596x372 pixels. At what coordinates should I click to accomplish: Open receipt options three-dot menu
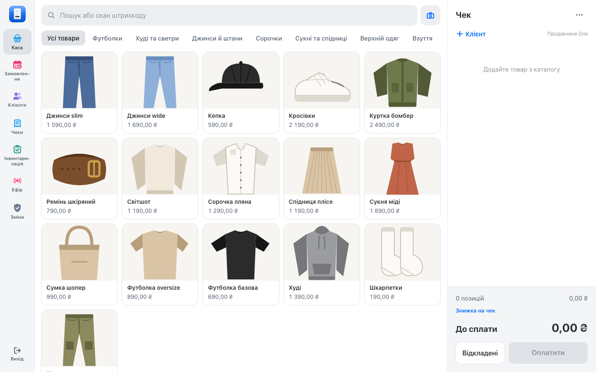coord(579,15)
